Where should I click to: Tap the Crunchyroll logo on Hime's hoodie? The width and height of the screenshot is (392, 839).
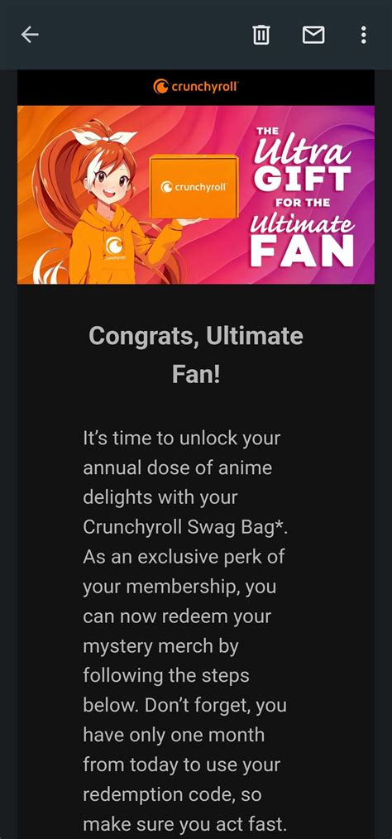[114, 246]
